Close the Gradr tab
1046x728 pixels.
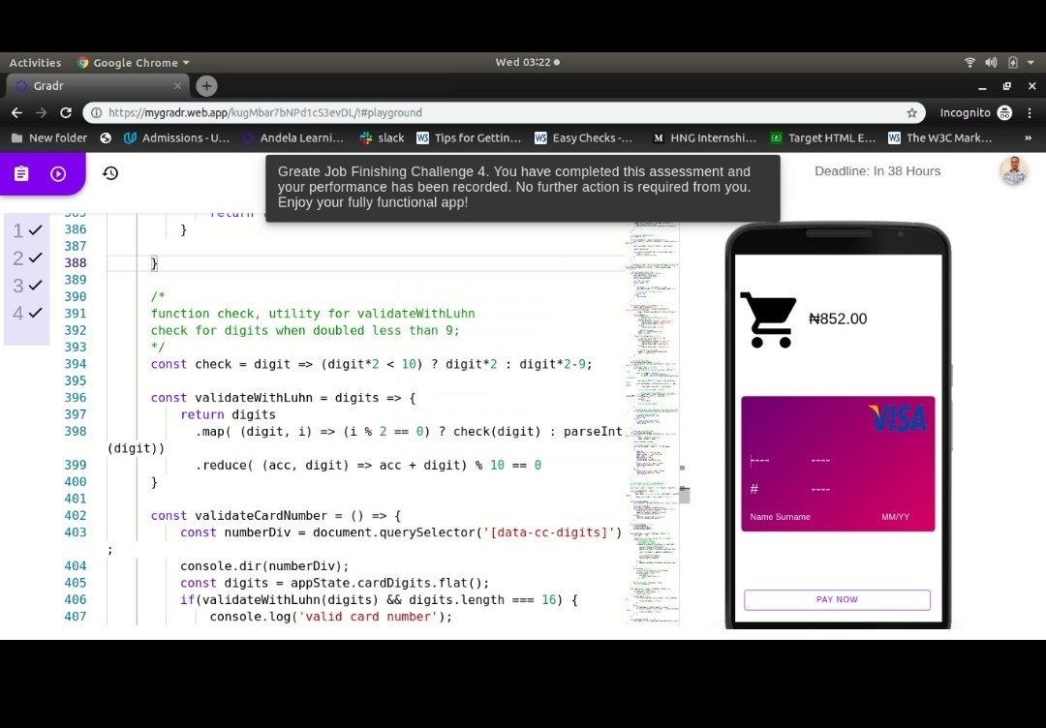(x=177, y=86)
